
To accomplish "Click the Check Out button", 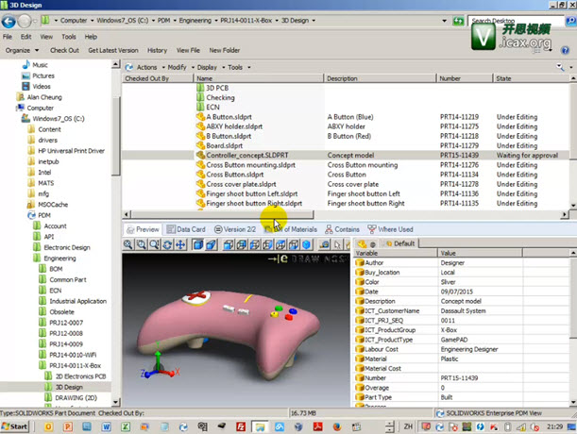I will (x=64, y=50).
